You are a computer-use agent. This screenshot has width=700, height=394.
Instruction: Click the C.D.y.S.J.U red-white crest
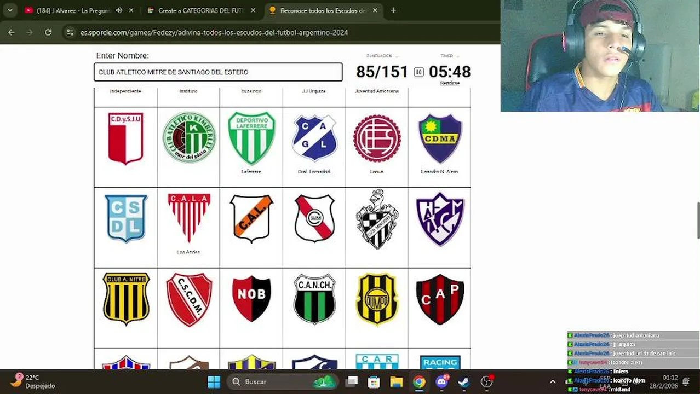pyautogui.click(x=125, y=138)
